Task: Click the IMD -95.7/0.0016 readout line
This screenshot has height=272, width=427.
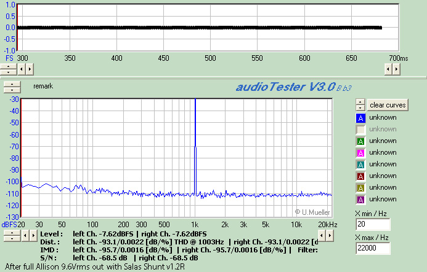Action: click(x=166, y=250)
